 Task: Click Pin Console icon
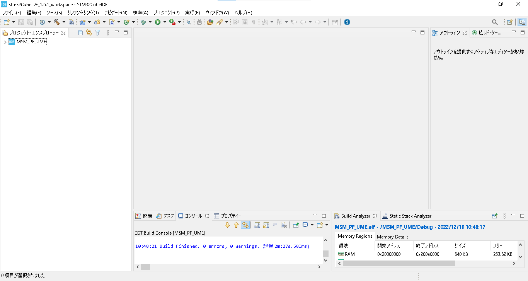(x=296, y=225)
